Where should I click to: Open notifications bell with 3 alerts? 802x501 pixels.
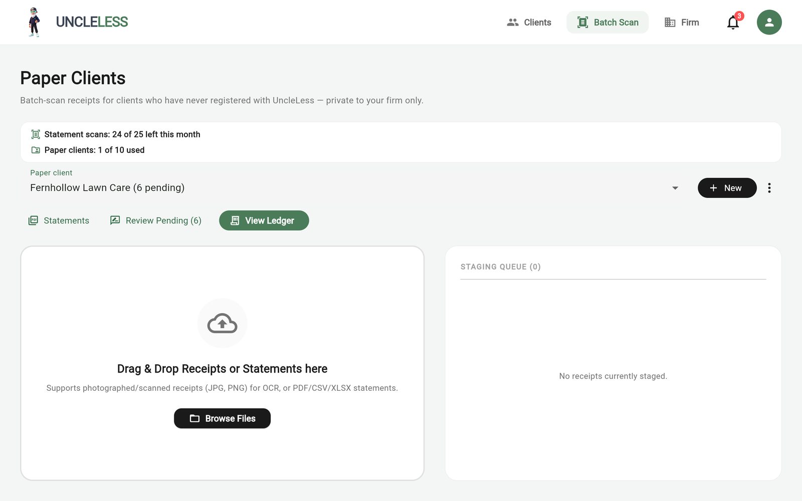point(733,23)
